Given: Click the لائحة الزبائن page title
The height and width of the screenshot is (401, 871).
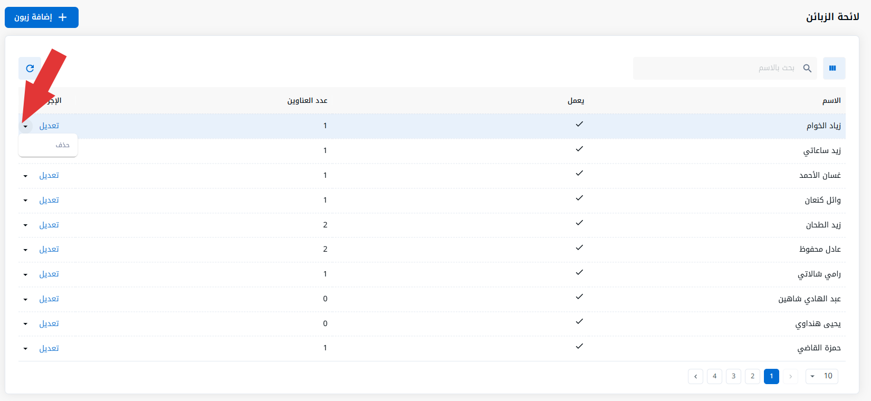Looking at the screenshot, I should coord(832,17).
